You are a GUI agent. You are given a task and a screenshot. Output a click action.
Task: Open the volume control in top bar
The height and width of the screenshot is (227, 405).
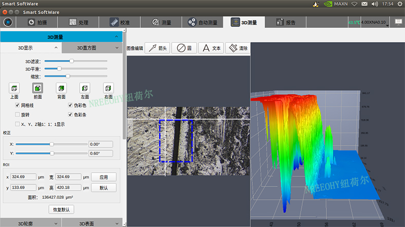click(375, 4)
